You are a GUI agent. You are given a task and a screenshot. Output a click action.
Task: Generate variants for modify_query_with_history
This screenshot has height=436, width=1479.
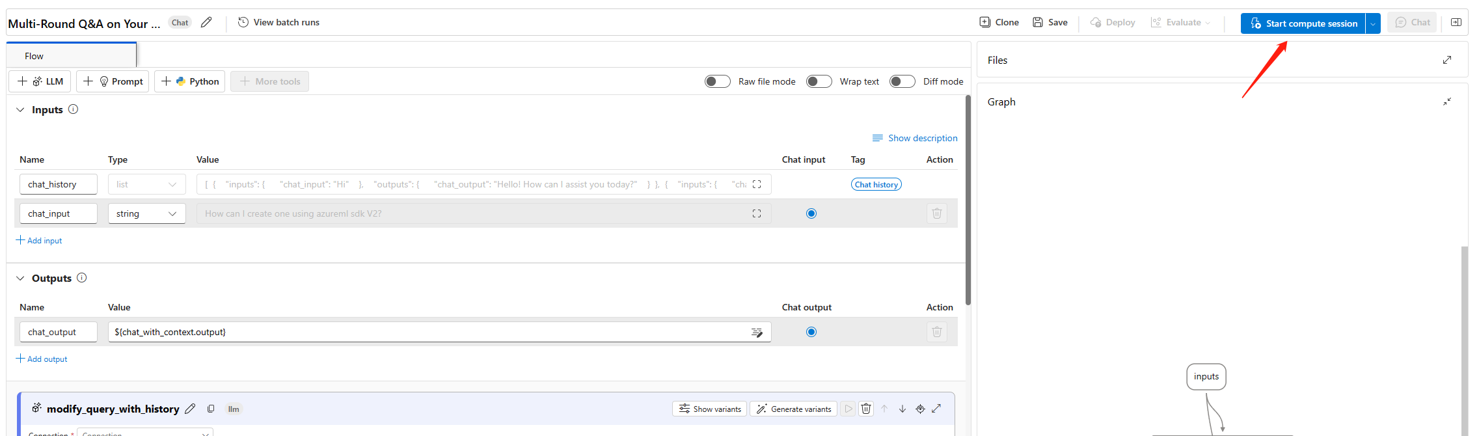tap(794, 409)
